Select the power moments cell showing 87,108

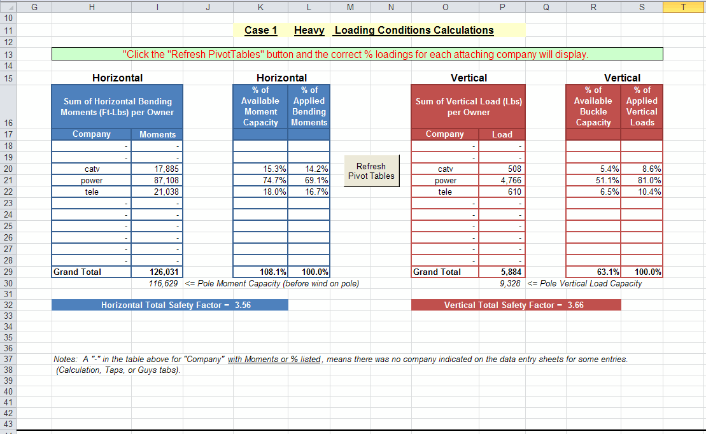tap(157, 180)
